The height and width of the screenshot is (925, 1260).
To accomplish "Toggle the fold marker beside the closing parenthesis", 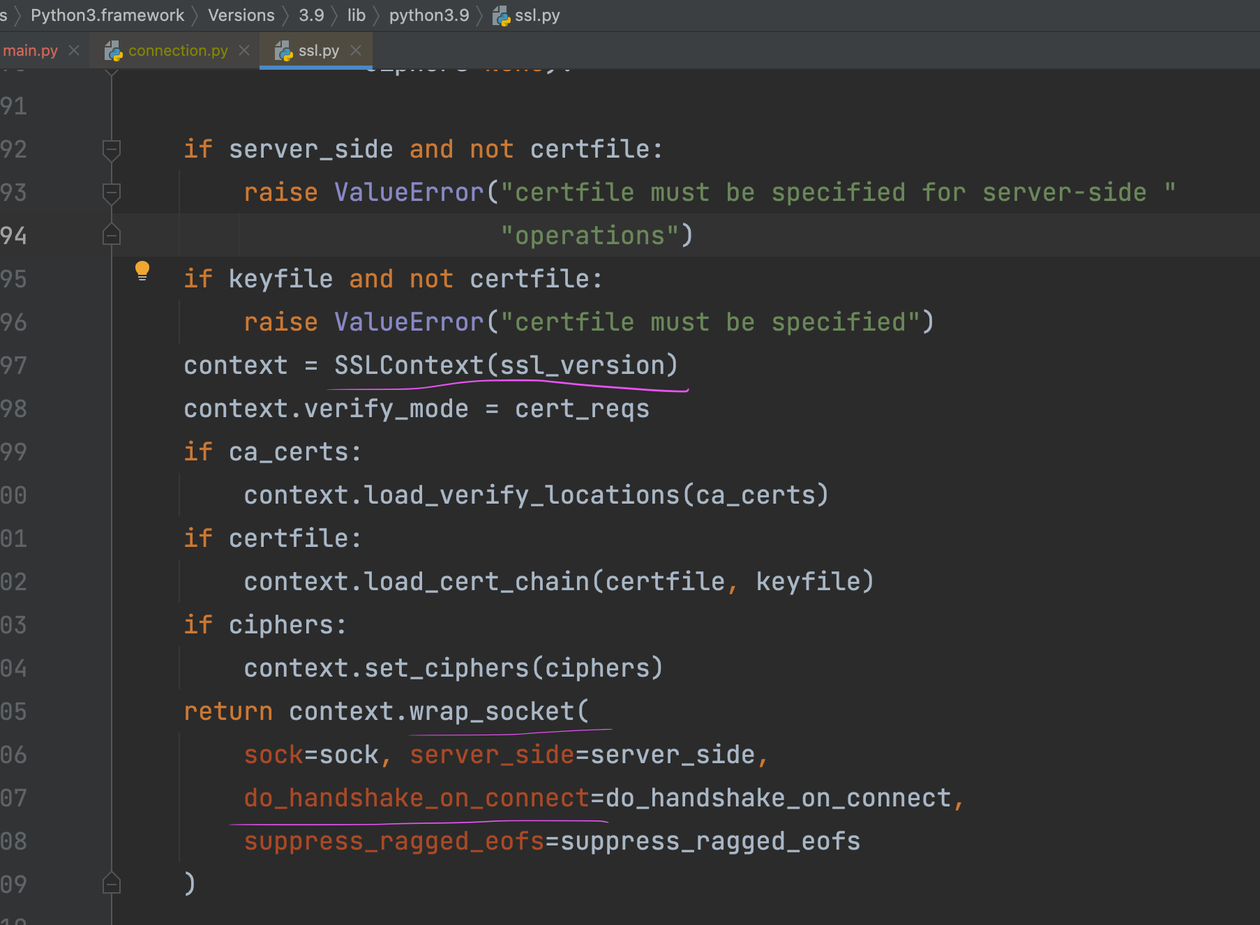I will coord(112,885).
